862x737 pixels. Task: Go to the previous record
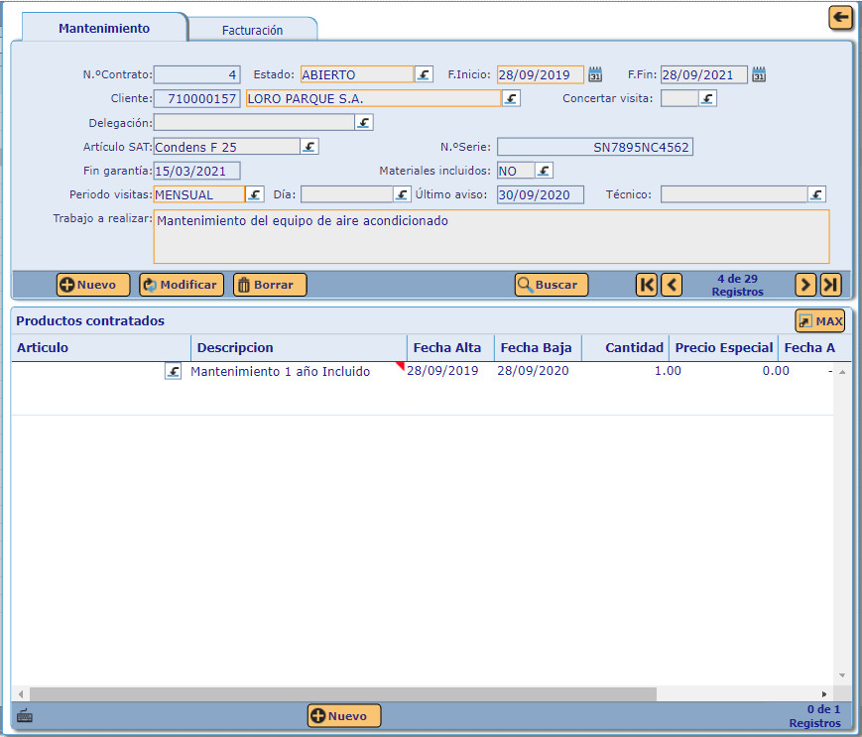point(672,285)
